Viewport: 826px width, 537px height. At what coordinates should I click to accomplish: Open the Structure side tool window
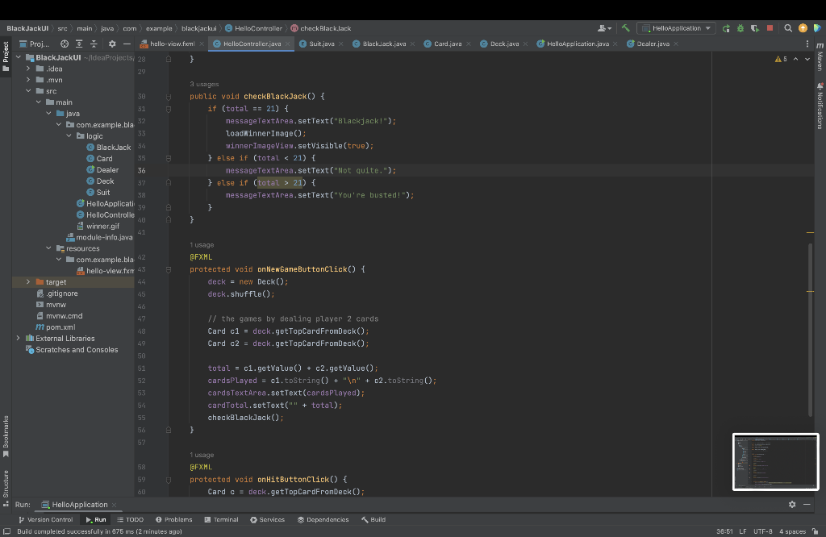click(x=6, y=488)
